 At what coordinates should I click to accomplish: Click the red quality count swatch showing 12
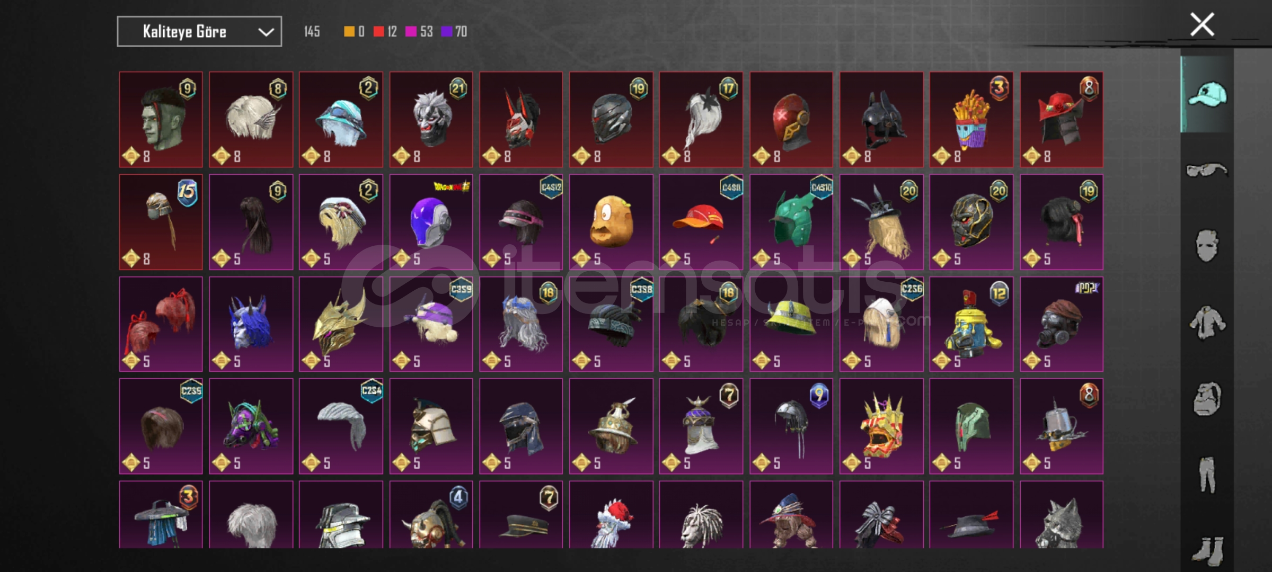point(385,32)
